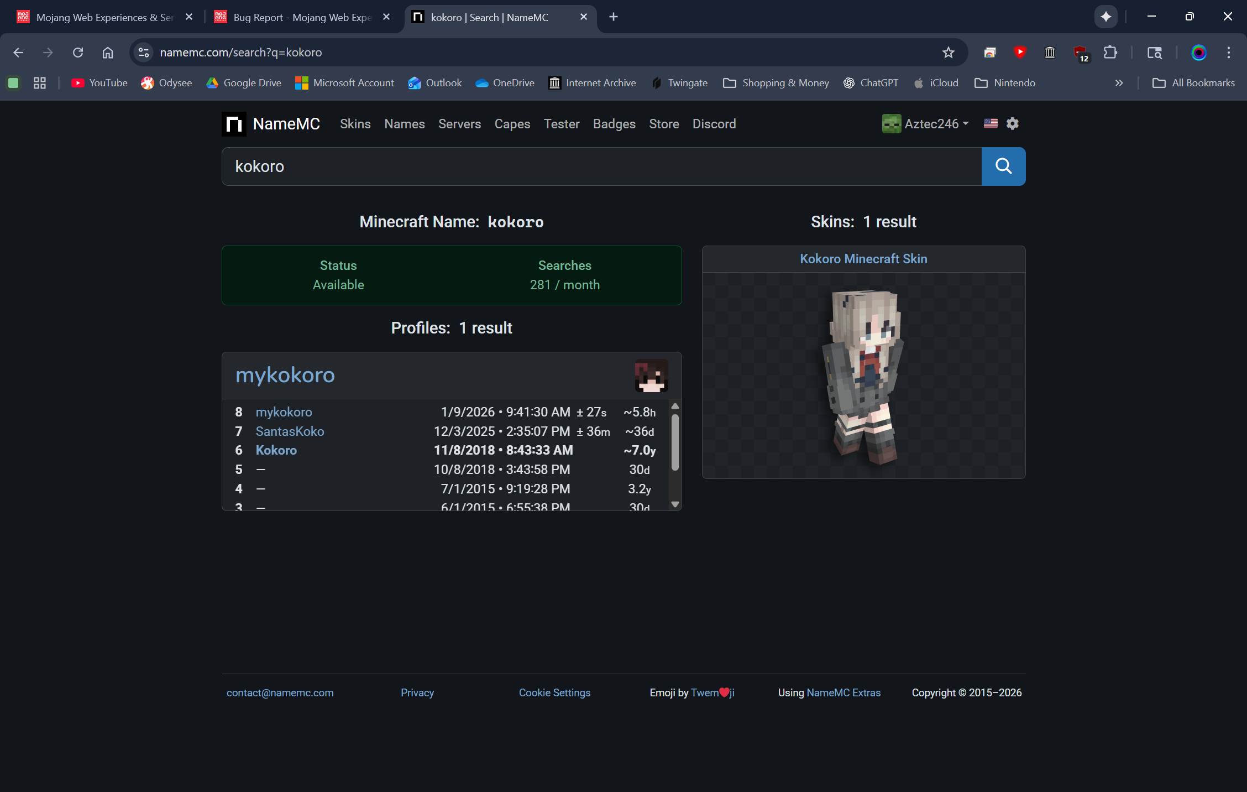Click mykokoro's skin face avatar
This screenshot has height=792, width=1247.
tap(651, 376)
